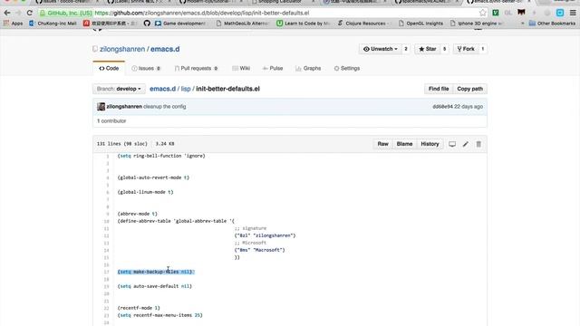Click the highlighted make-backup-files code line

(x=156, y=272)
